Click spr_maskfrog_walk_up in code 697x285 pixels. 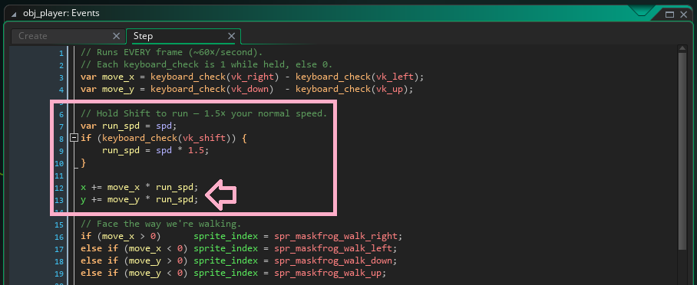[x=328, y=273]
